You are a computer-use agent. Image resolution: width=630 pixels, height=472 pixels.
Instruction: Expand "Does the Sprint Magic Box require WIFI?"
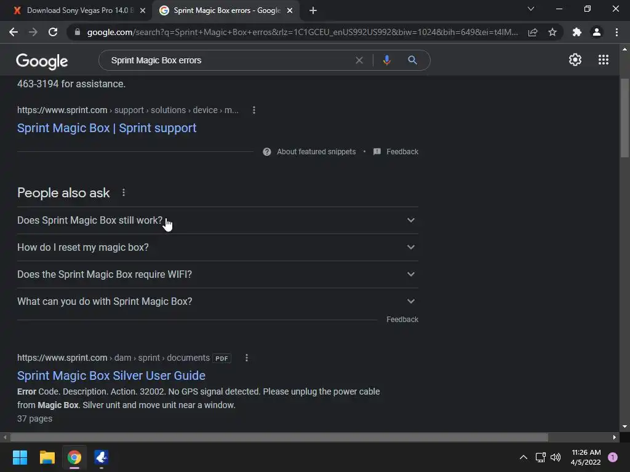point(218,274)
